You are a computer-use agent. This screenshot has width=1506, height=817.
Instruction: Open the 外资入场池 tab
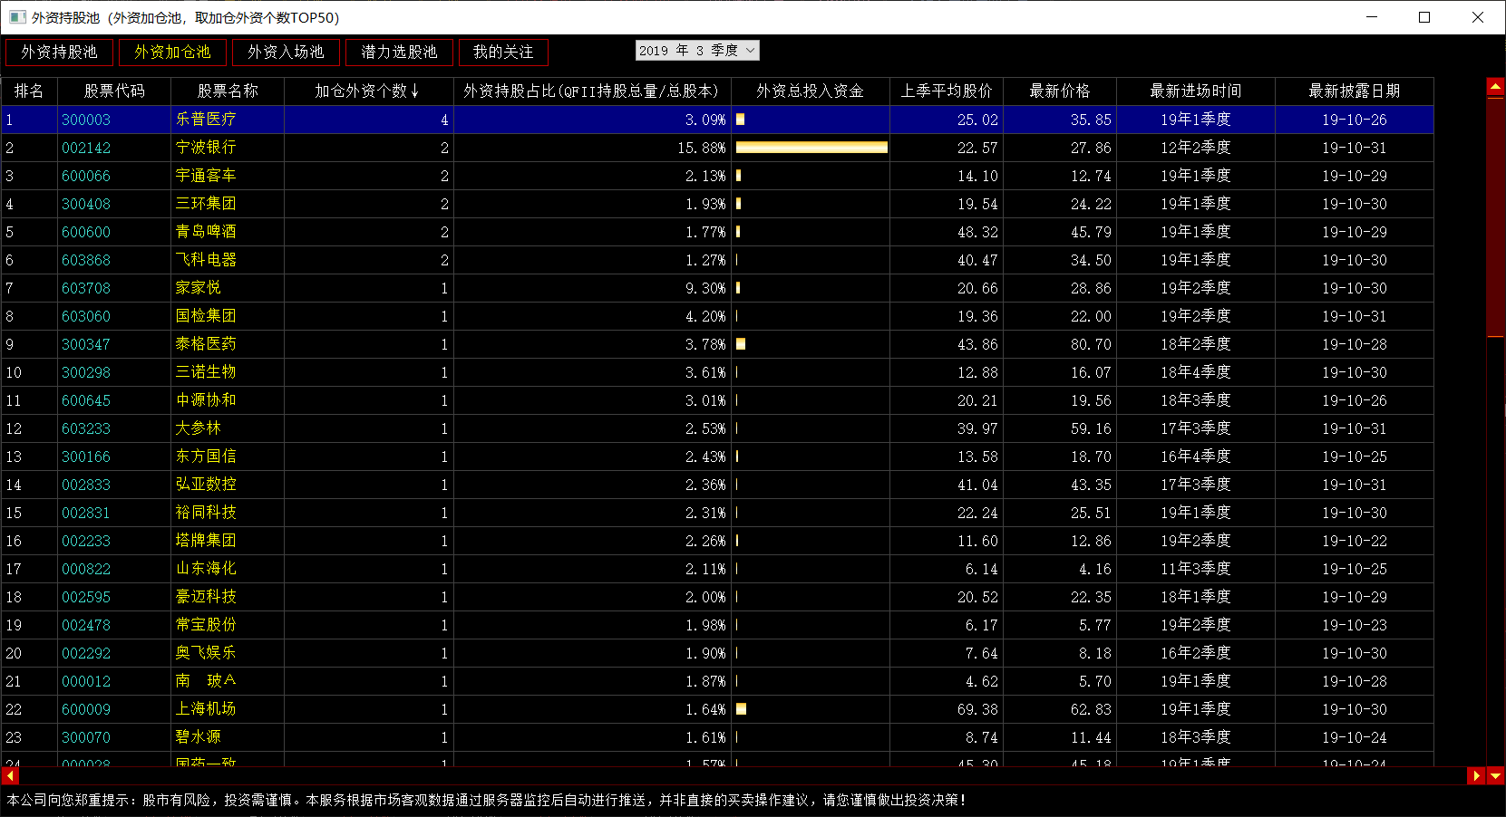click(286, 53)
